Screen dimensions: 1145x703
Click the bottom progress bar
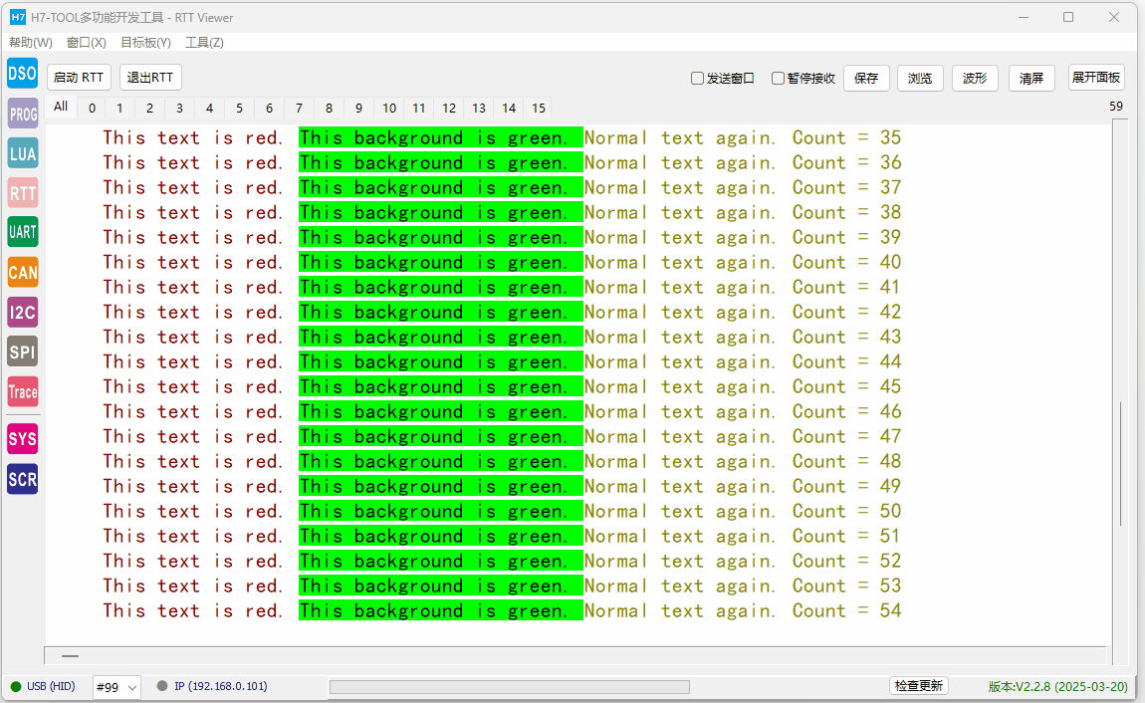click(x=510, y=687)
